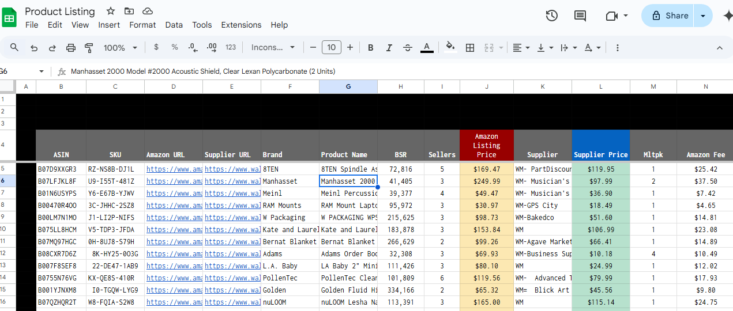
Task: Decrease decimal places
Action: click(193, 47)
